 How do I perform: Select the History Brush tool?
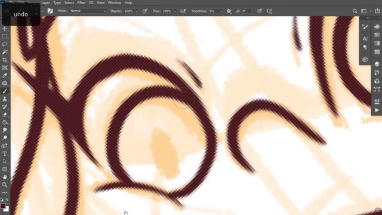5,107
